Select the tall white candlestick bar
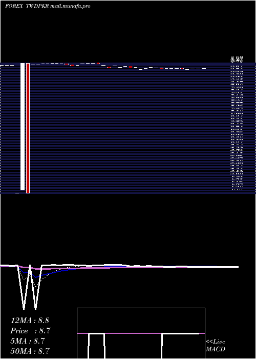The image size is (256, 359). pyautogui.click(x=23, y=127)
